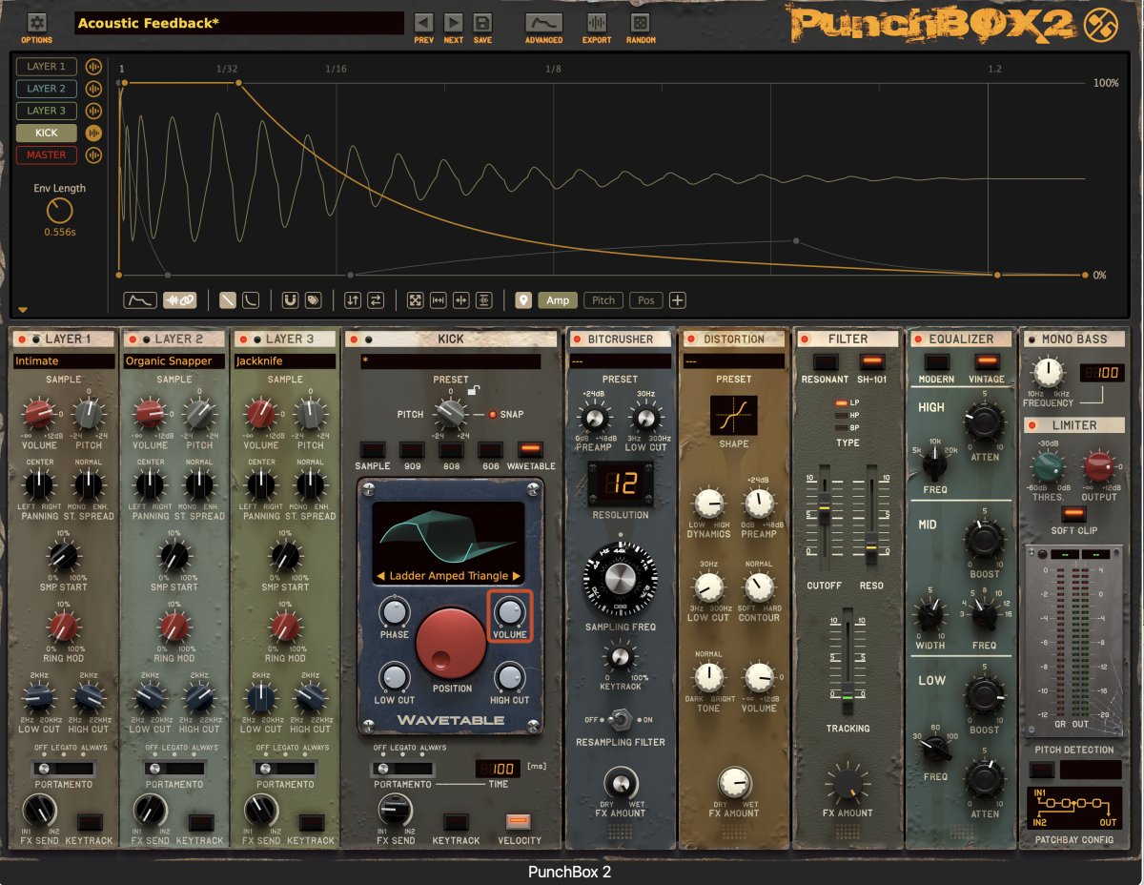The width and height of the screenshot is (1144, 885).
Task: Toggle the Kick Velocity button
Action: [519, 821]
